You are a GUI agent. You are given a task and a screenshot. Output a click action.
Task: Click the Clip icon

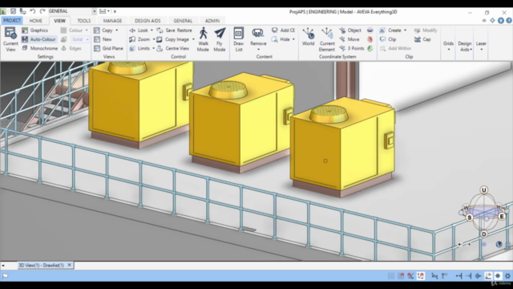(x=383, y=39)
